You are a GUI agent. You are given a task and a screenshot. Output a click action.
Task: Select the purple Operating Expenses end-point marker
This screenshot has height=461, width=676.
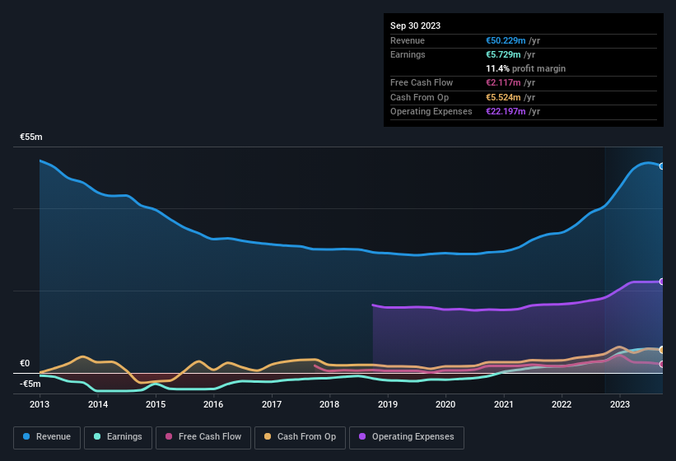coord(662,282)
